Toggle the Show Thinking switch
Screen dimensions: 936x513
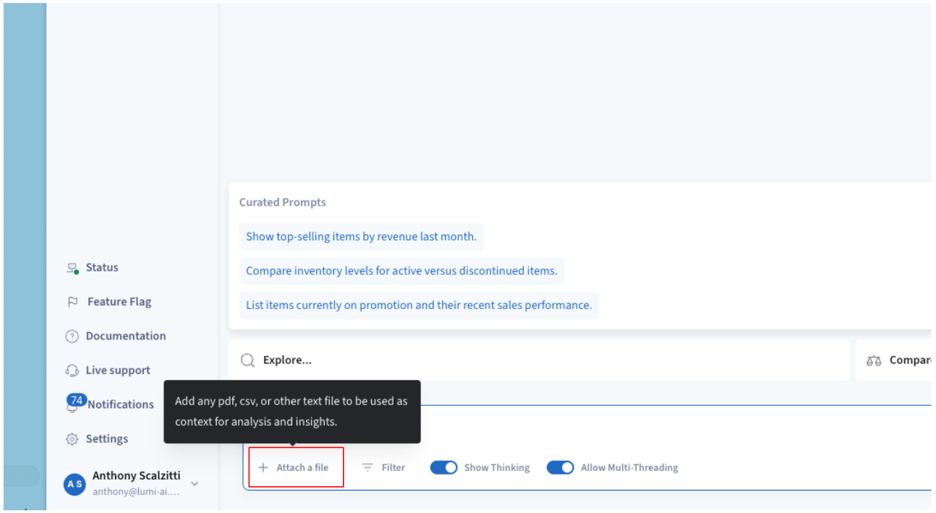pos(443,468)
